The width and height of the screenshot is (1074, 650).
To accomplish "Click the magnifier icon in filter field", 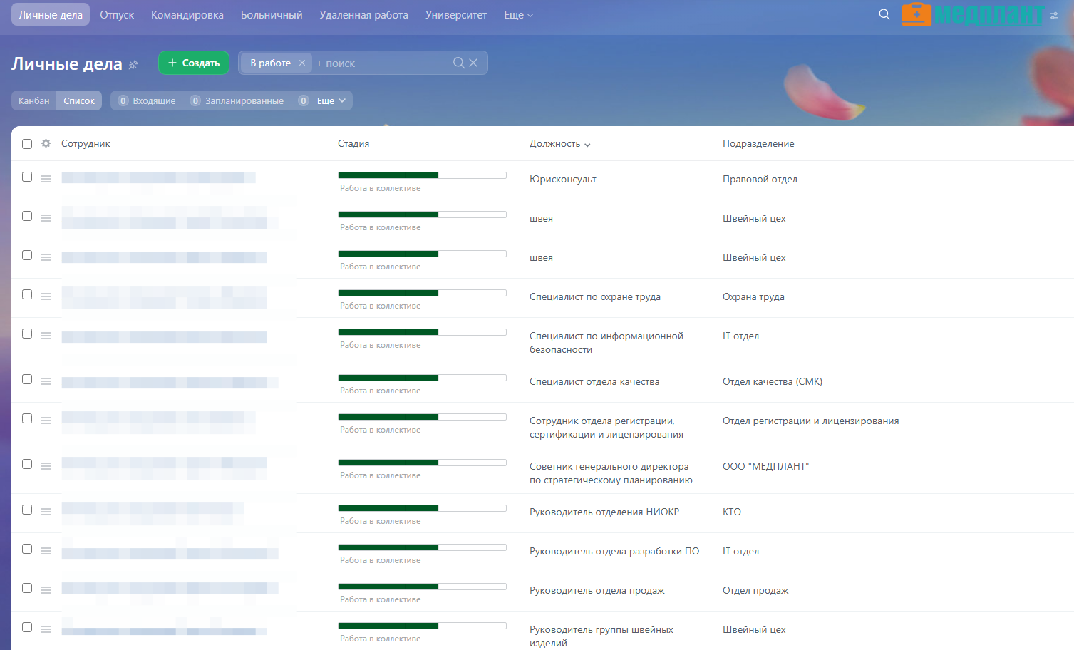I will 459,63.
